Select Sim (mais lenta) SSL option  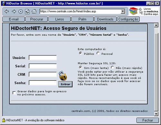coord(80,68)
